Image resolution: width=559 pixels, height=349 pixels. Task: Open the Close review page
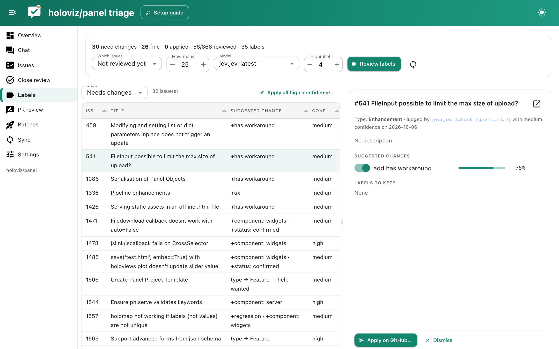(39, 80)
